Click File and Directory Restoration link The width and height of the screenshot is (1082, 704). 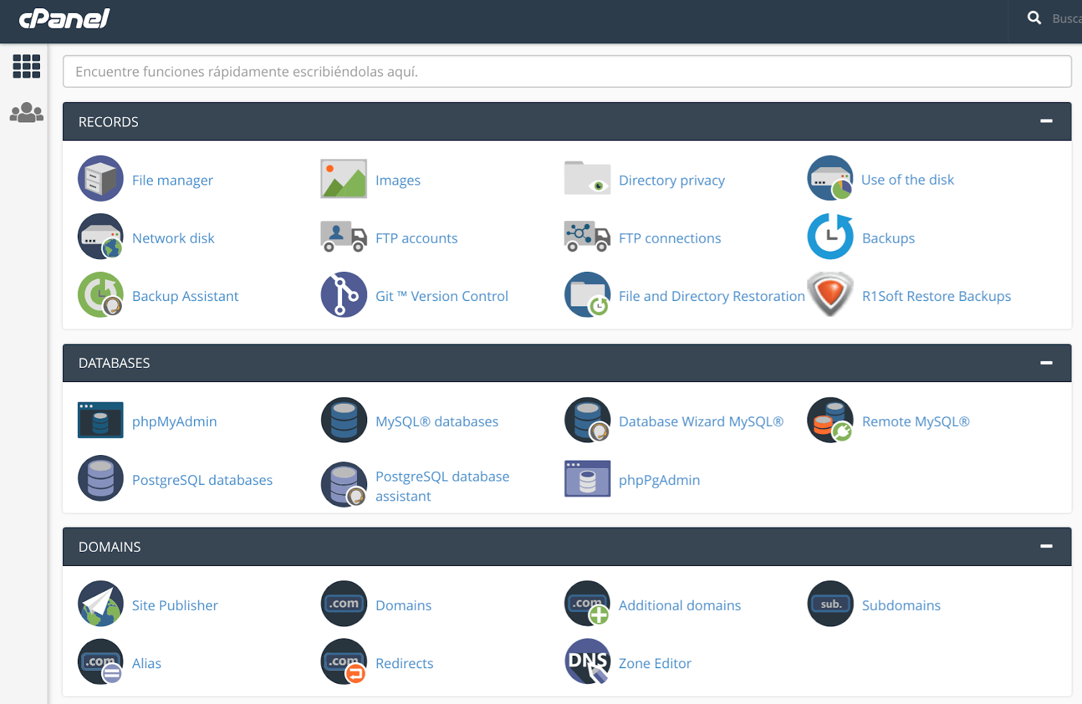tap(711, 296)
